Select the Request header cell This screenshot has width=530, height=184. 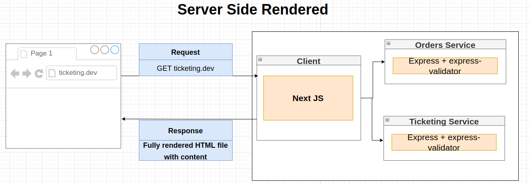pyautogui.click(x=186, y=52)
